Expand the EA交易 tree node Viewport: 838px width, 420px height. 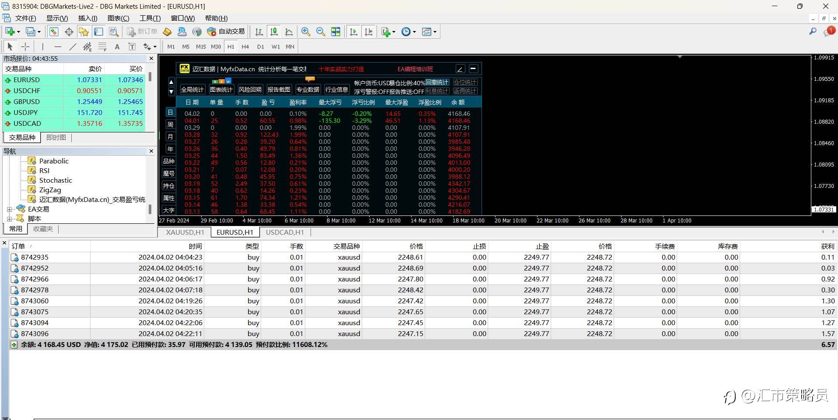point(9,209)
